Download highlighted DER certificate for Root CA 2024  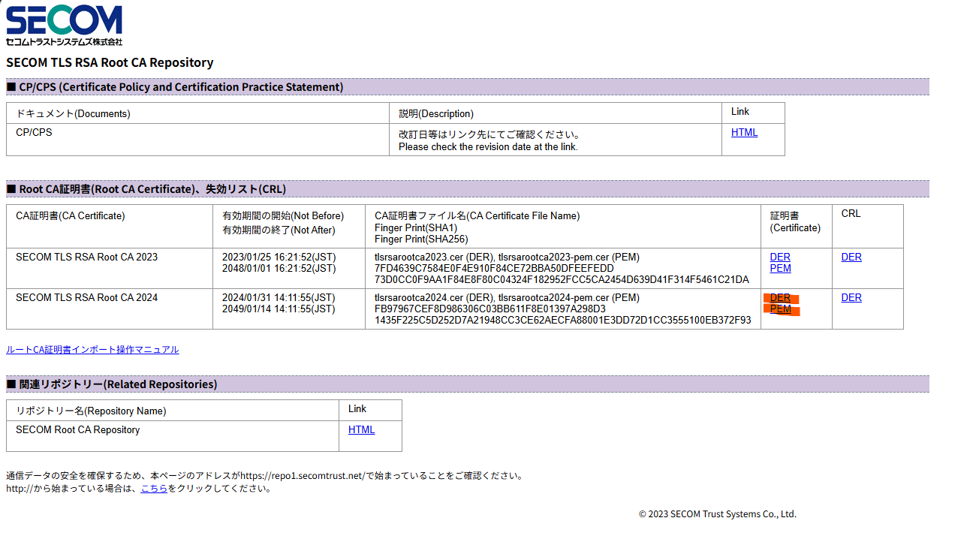pyautogui.click(x=780, y=298)
